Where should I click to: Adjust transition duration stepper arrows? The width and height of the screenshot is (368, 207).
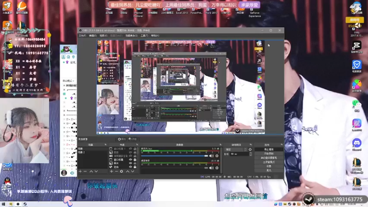(250, 154)
